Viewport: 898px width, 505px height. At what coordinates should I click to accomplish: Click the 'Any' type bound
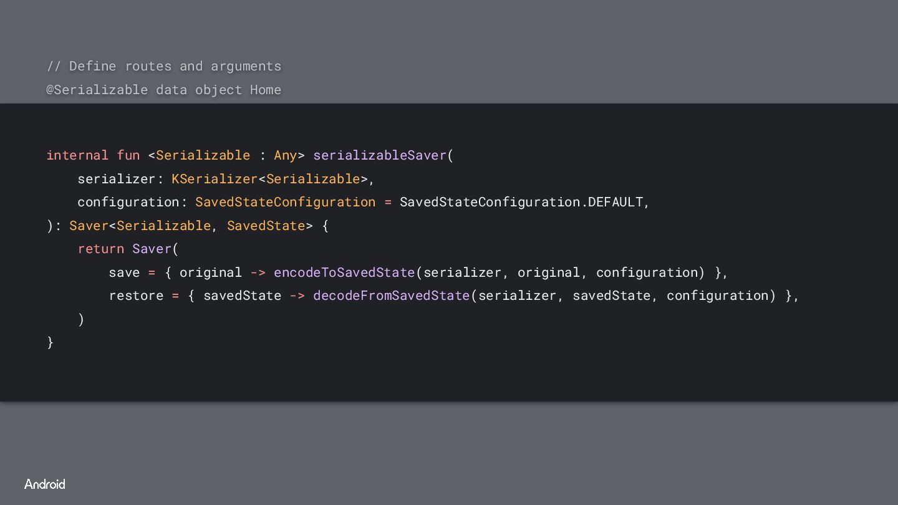(x=285, y=156)
